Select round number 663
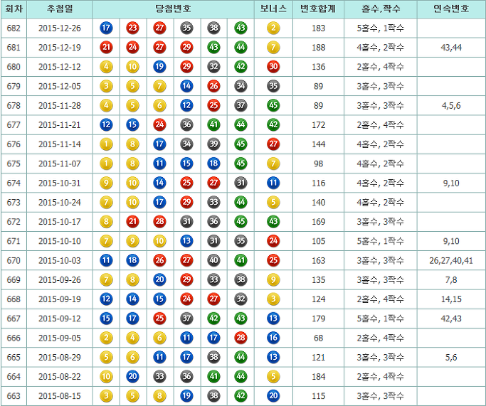The height and width of the screenshot is (406, 486). [x=14, y=396]
